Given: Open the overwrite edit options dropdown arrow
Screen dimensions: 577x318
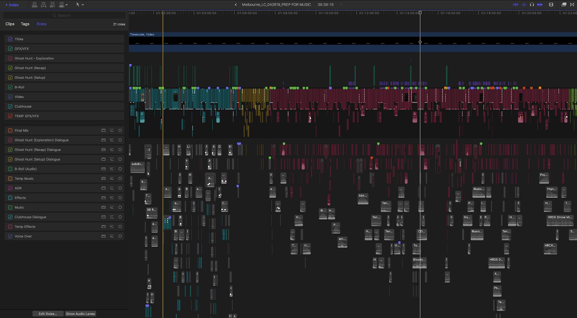Looking at the screenshot, I should pyautogui.click(x=67, y=5).
